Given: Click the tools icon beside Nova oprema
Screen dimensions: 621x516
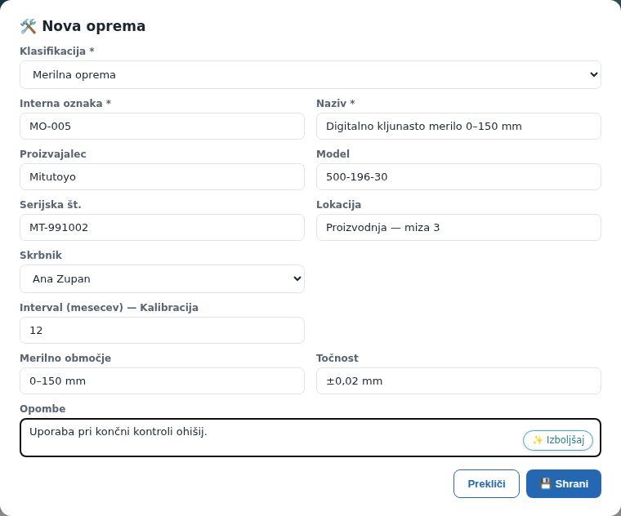Looking at the screenshot, I should [x=28, y=26].
